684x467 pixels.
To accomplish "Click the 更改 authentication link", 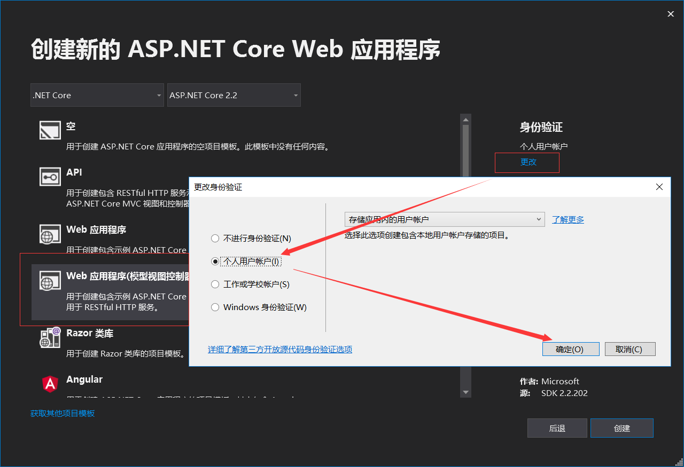I will (x=527, y=162).
